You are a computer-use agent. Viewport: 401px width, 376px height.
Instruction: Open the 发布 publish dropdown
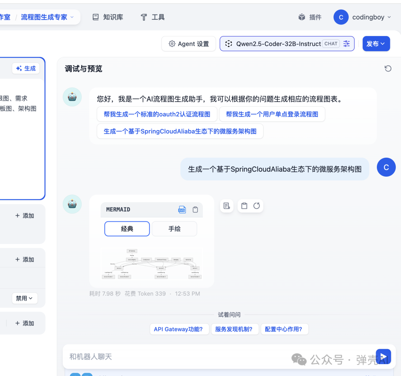point(376,44)
